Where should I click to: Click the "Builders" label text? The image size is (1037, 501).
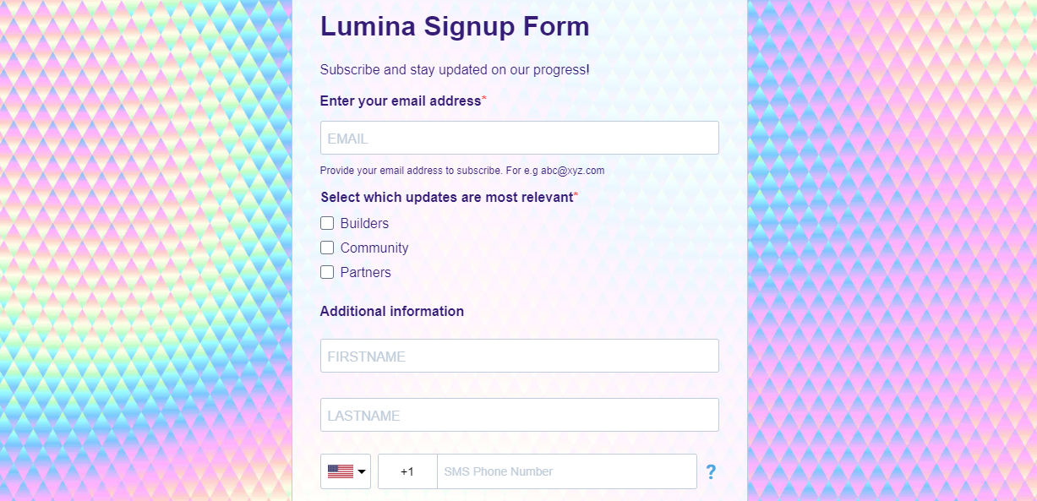(364, 223)
